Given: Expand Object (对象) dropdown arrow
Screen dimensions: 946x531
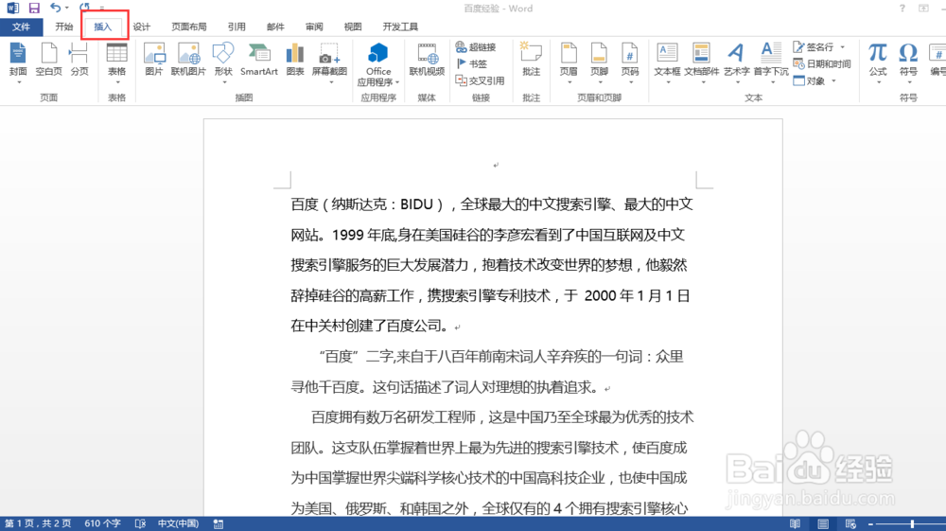Looking at the screenshot, I should (x=833, y=80).
